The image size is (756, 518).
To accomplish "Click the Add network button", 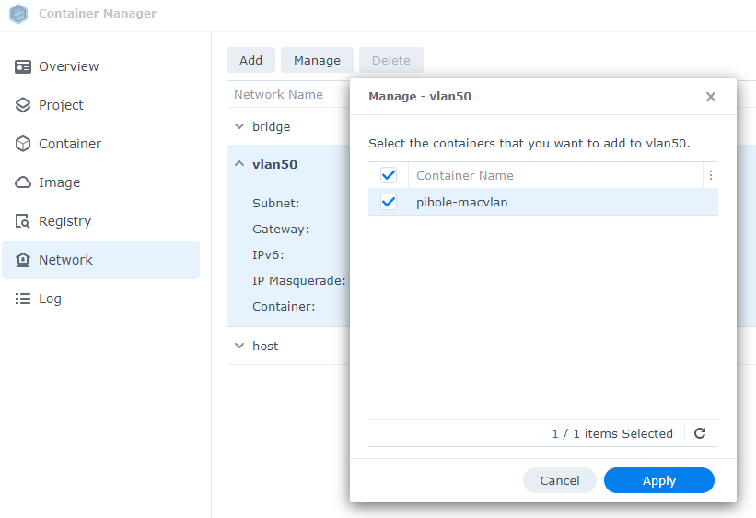I will click(x=250, y=60).
